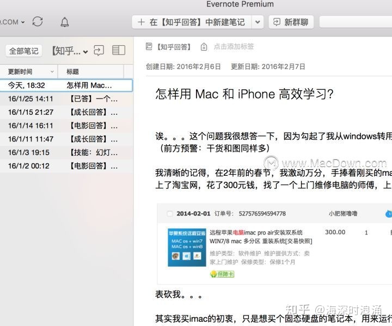Screen dimensions: 392x326
Task: Click the 表砍我。。。 paragraph text
Action: tap(179, 294)
